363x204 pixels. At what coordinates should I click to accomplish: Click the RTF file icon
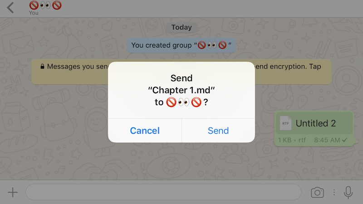285,123
